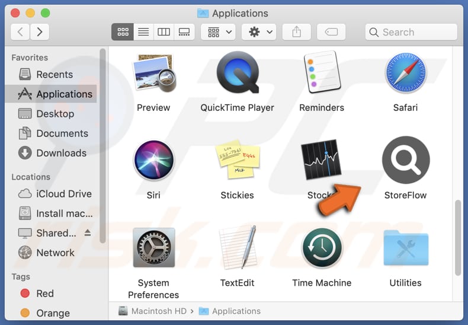The width and height of the screenshot is (468, 325).
Task: Select the StoreFlow label text
Action: point(405,195)
